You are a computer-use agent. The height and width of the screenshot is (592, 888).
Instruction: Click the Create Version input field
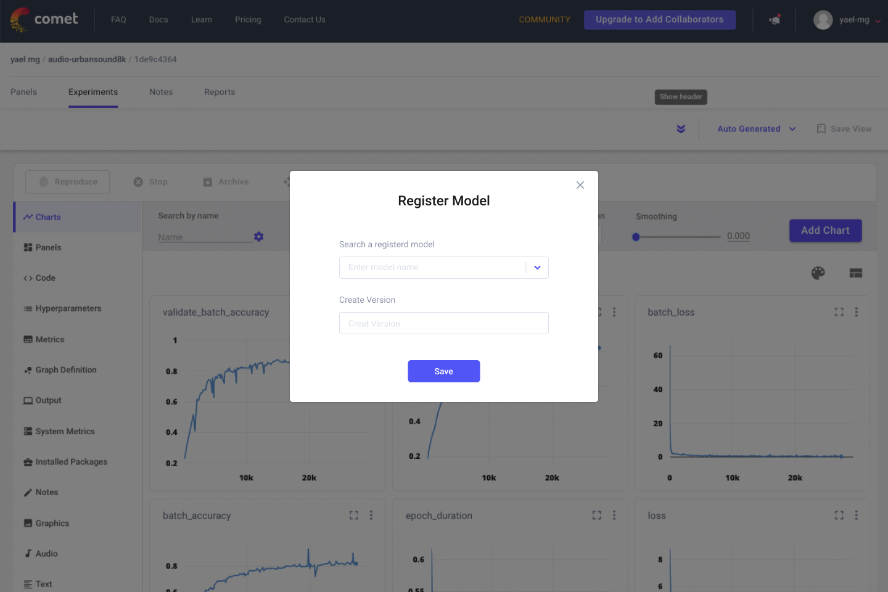[x=443, y=323]
